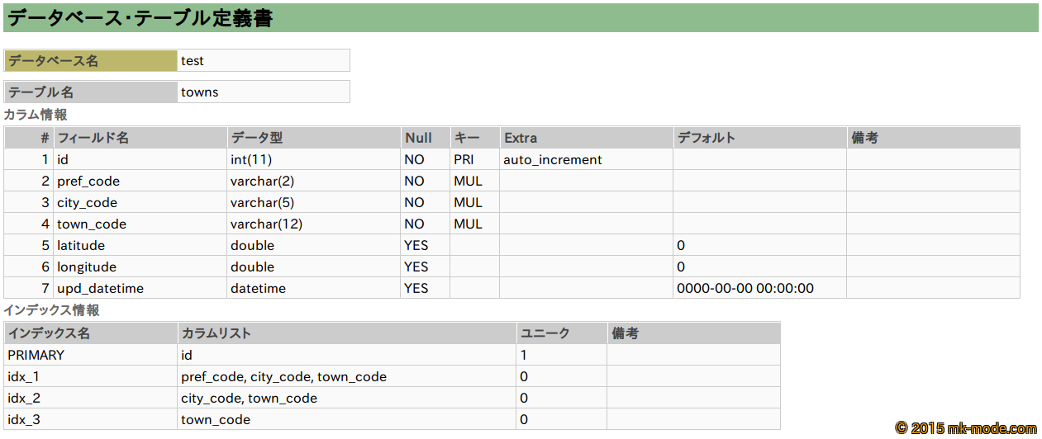Image resolution: width=1042 pixels, height=439 pixels.
Task: Click the データ型 column header
Action: [256, 138]
